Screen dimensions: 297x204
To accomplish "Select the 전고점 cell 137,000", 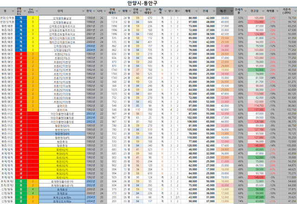I will (256, 110).
